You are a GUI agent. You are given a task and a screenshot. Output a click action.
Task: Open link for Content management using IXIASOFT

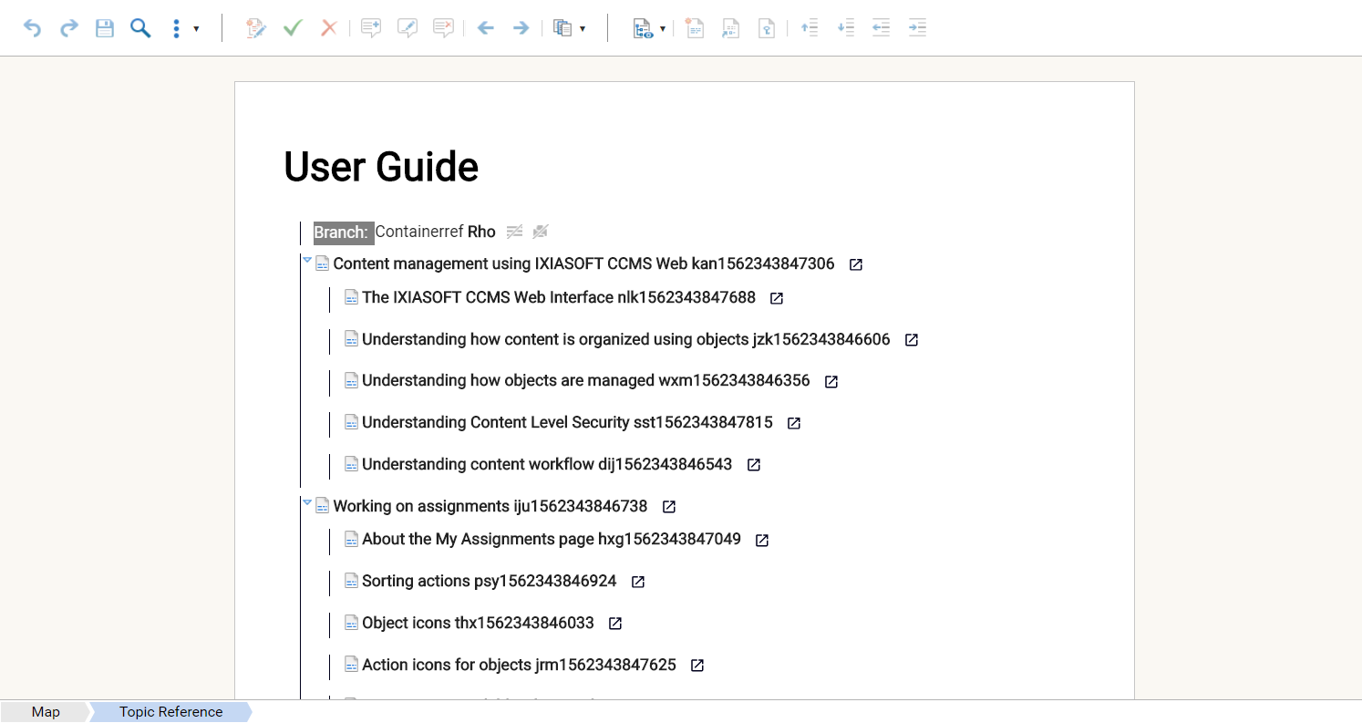tap(856, 264)
